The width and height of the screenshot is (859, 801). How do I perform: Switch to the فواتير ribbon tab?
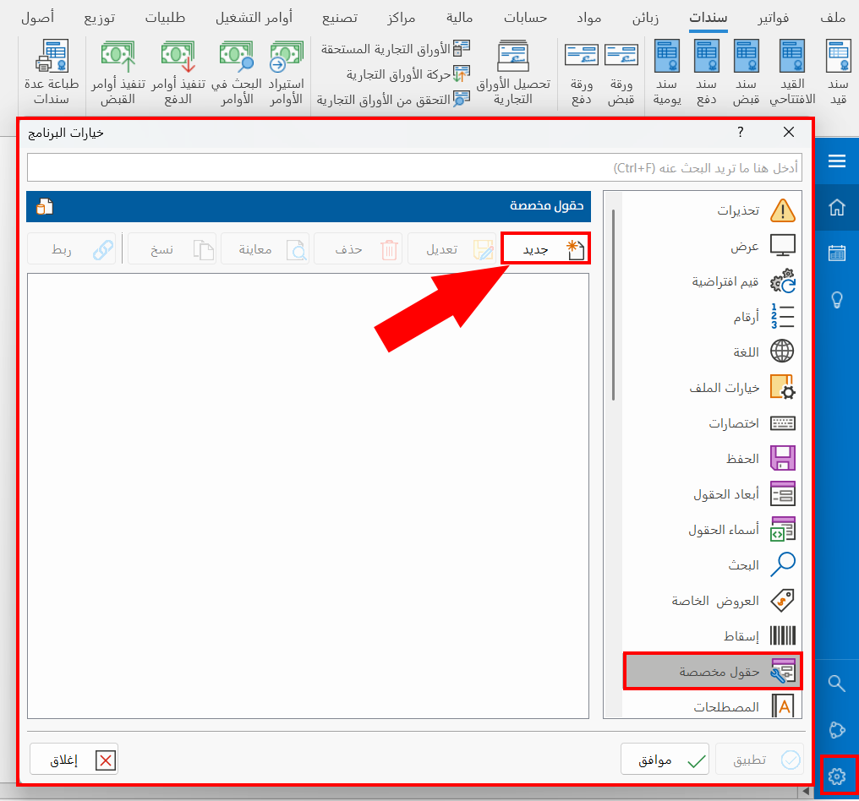[x=773, y=17]
